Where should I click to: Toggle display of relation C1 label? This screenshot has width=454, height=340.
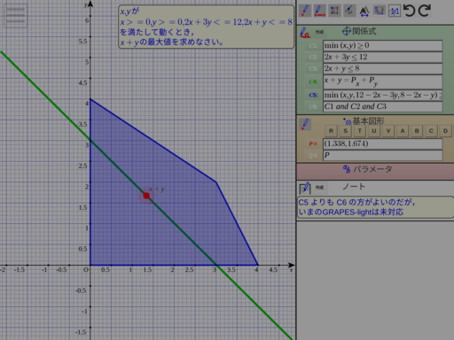tap(313, 46)
